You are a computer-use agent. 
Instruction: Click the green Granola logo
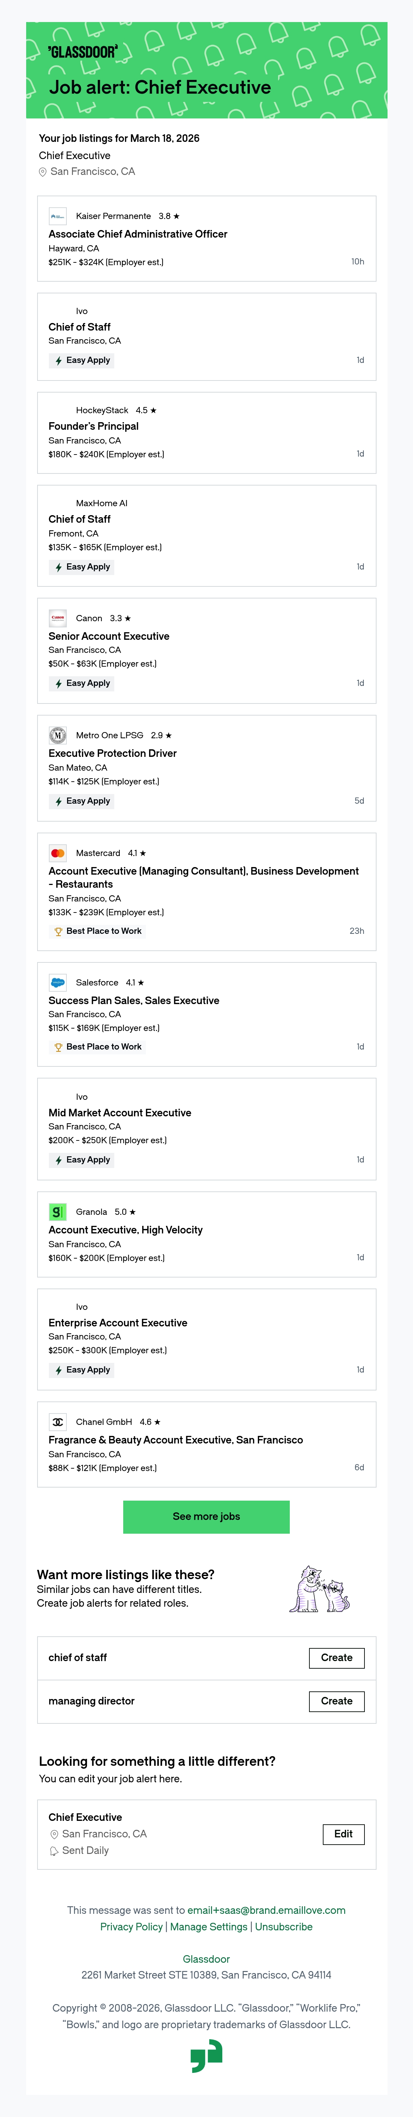click(x=57, y=1212)
